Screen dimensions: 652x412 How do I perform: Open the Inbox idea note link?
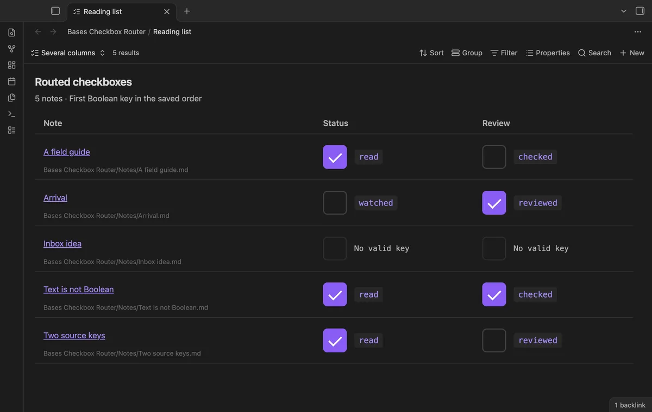click(62, 243)
